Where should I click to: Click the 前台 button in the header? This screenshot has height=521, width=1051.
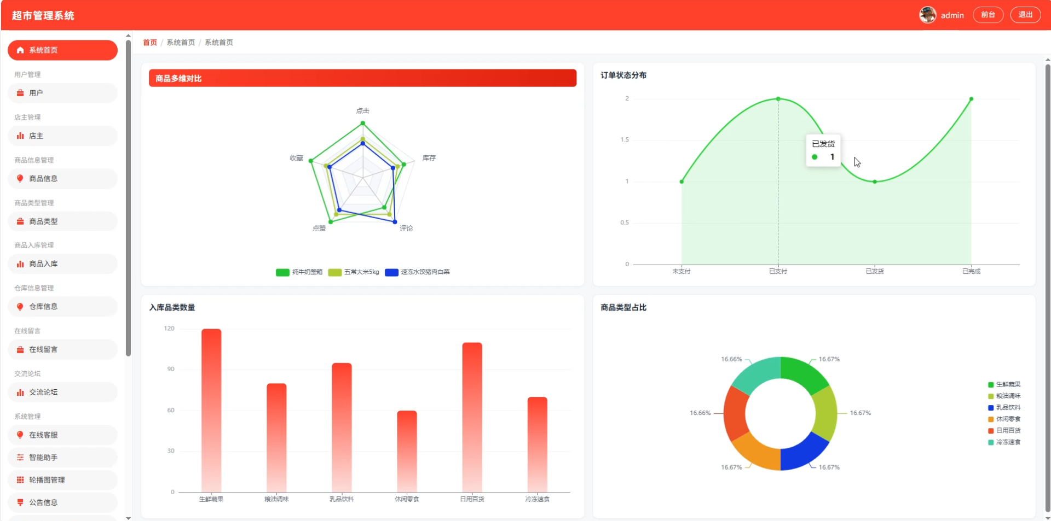[x=988, y=15]
